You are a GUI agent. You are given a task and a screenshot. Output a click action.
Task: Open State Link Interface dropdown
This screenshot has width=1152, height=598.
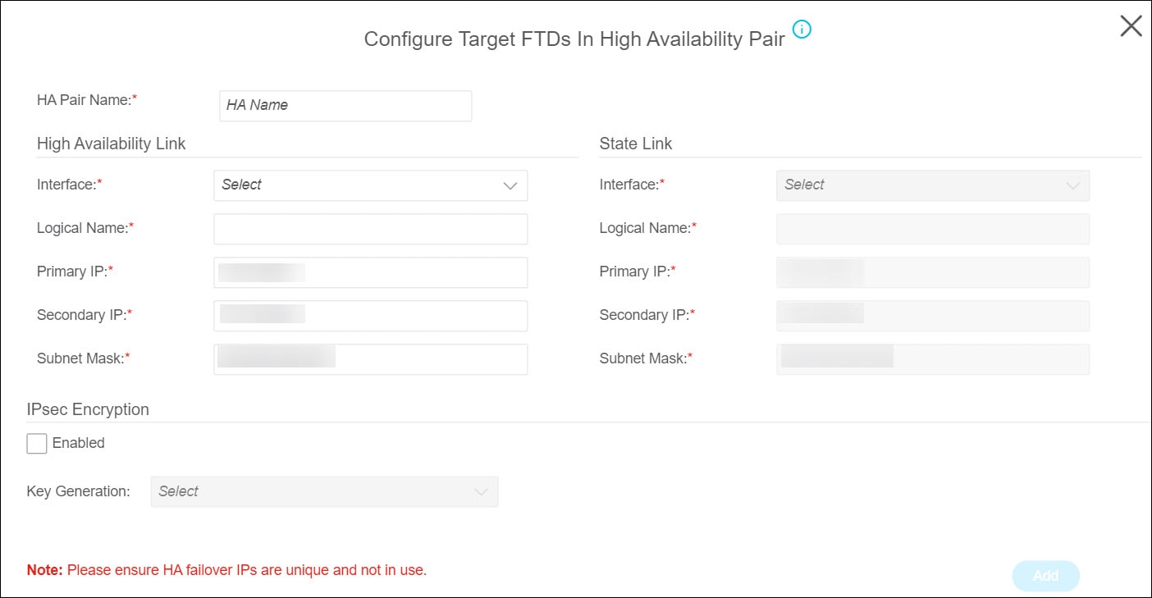pyautogui.click(x=933, y=185)
